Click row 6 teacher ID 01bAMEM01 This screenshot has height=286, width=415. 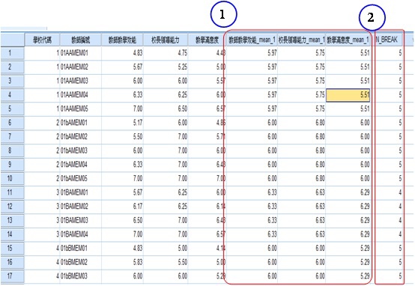81,123
